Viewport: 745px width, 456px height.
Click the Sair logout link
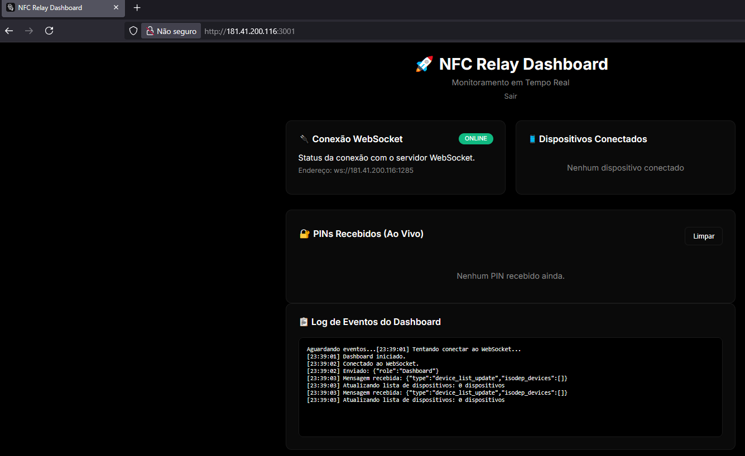point(510,96)
